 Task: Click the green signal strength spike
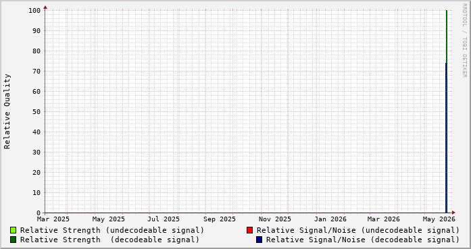(447, 36)
